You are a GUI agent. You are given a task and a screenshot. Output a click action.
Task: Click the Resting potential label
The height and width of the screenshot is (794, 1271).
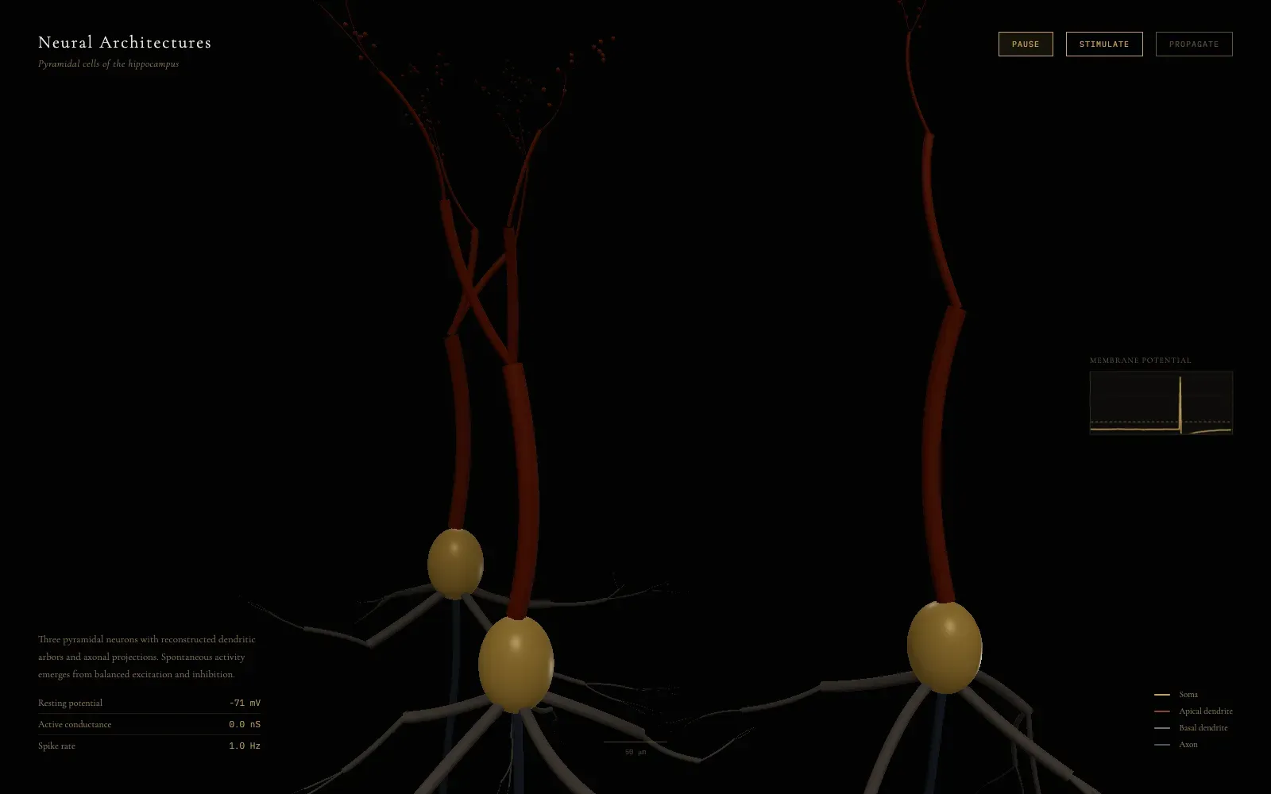(x=70, y=703)
